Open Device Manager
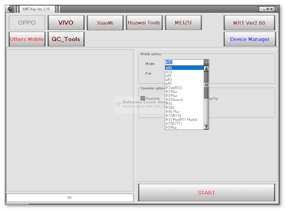The height and width of the screenshot is (210, 285). point(249,39)
